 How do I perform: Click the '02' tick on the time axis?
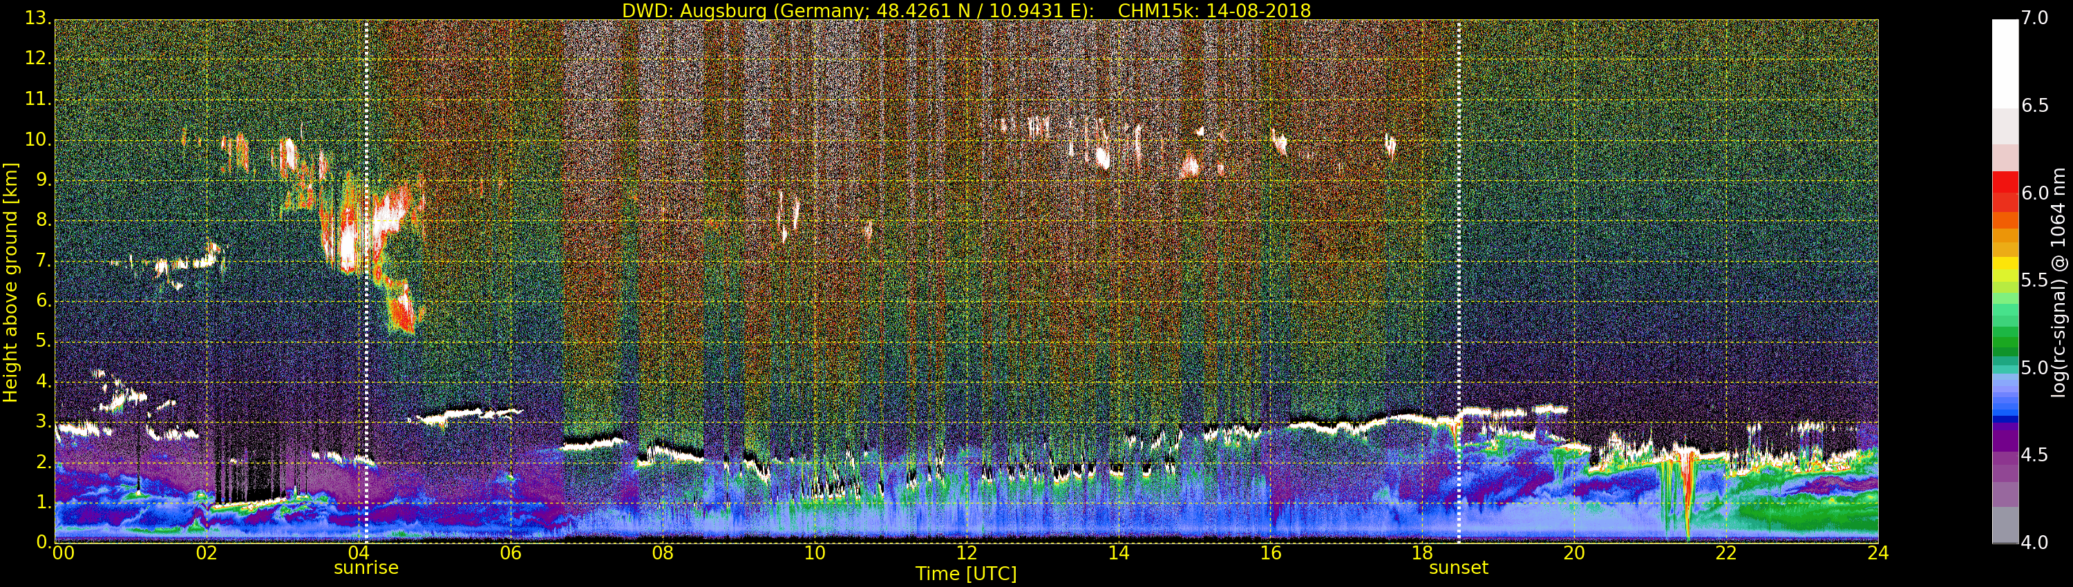click(207, 552)
